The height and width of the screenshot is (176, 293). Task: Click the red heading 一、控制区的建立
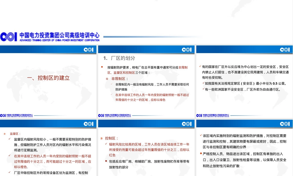48,78
